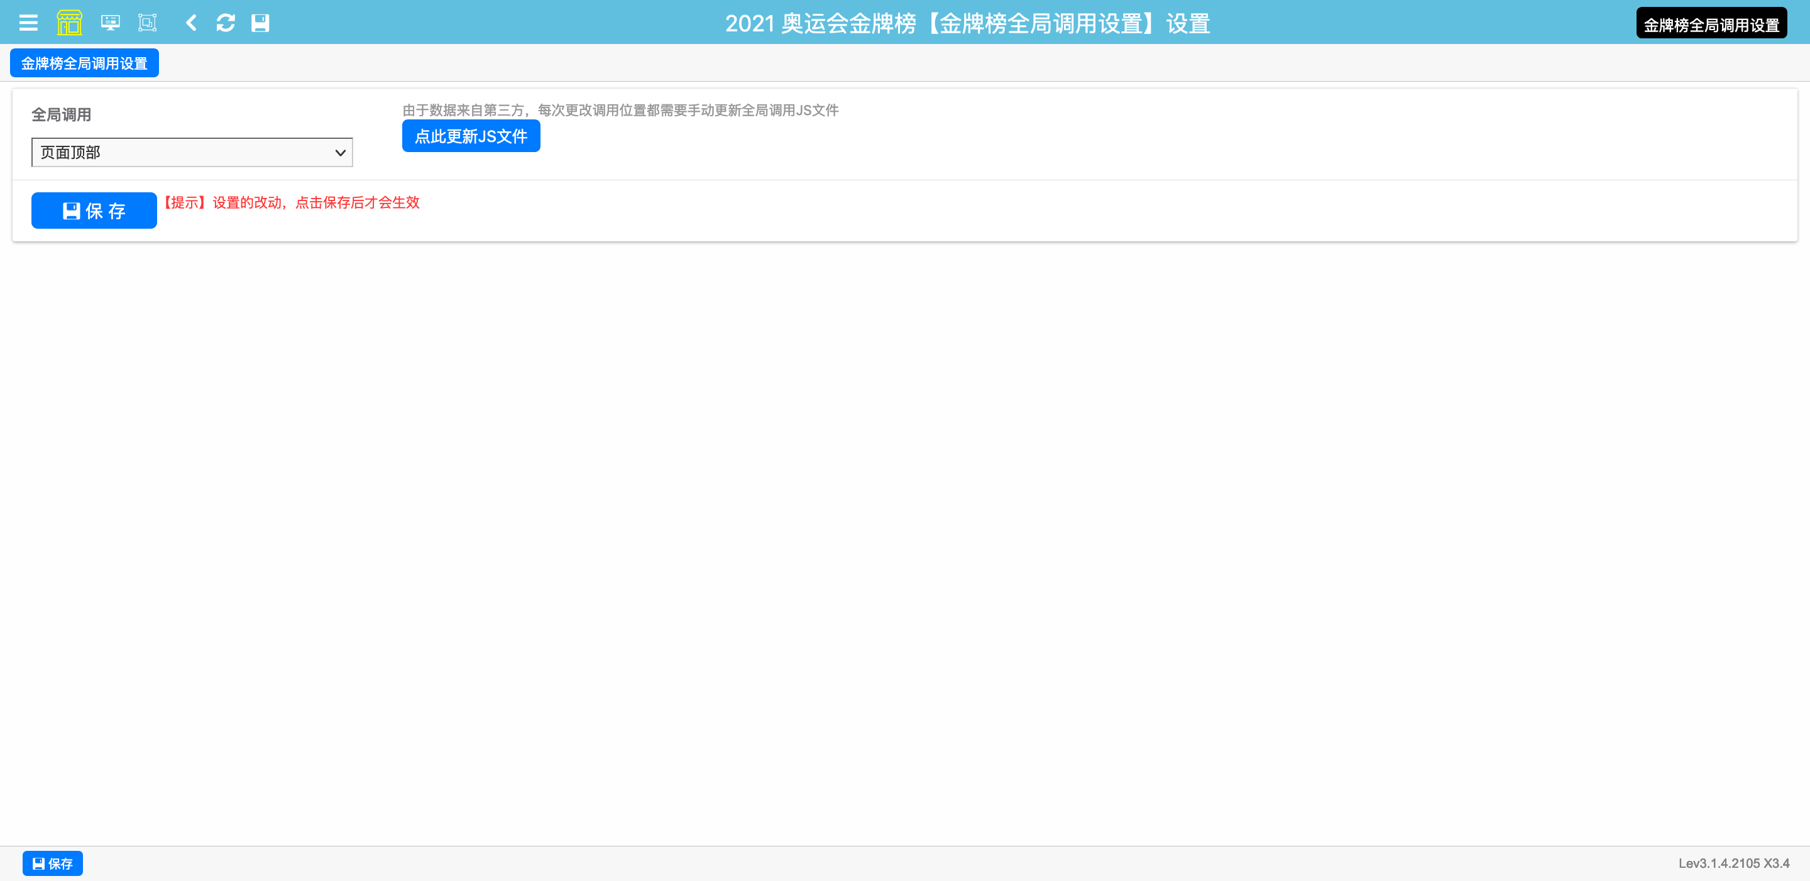Open the 页面顶部 global call dropdown
Viewport: 1810px width, 881px height.
point(183,153)
